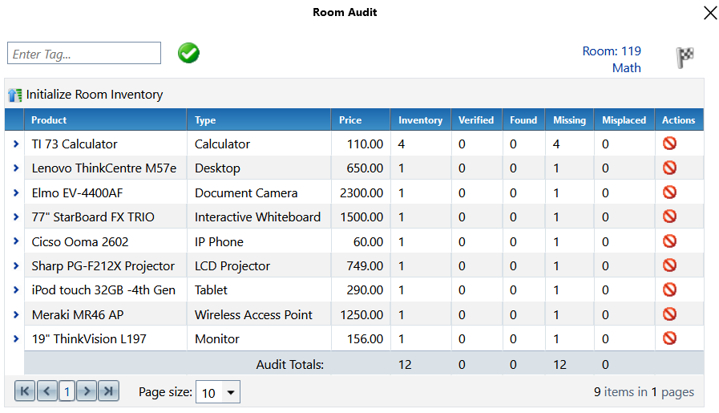Expand the Meraki MR46 AP row
Screen dimensions: 719x413
click(x=16, y=315)
